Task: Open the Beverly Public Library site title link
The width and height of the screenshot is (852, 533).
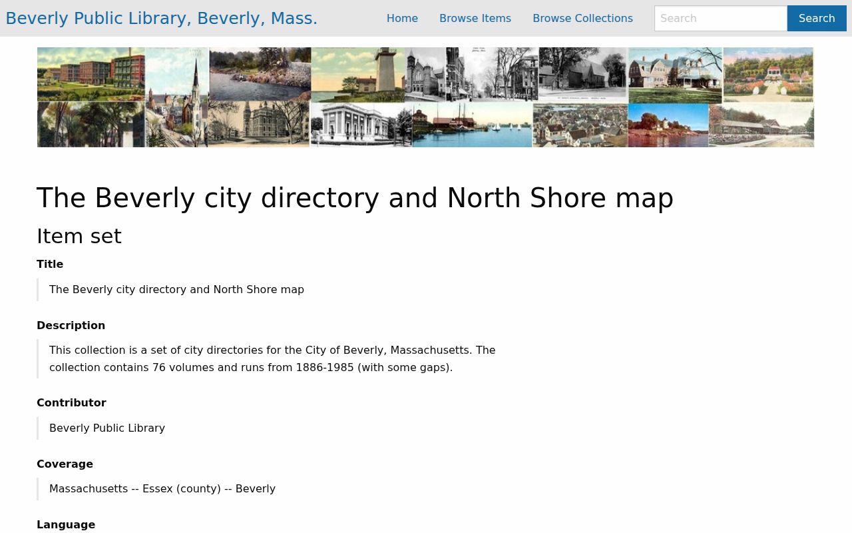Action: coord(161,19)
